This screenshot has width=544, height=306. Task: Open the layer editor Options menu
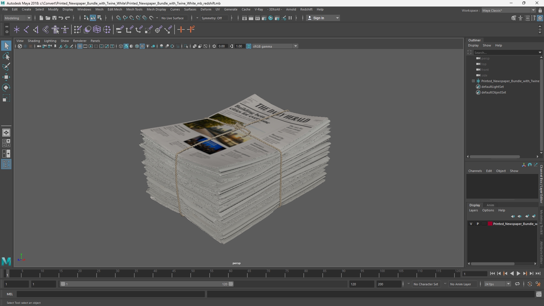tap(488, 210)
